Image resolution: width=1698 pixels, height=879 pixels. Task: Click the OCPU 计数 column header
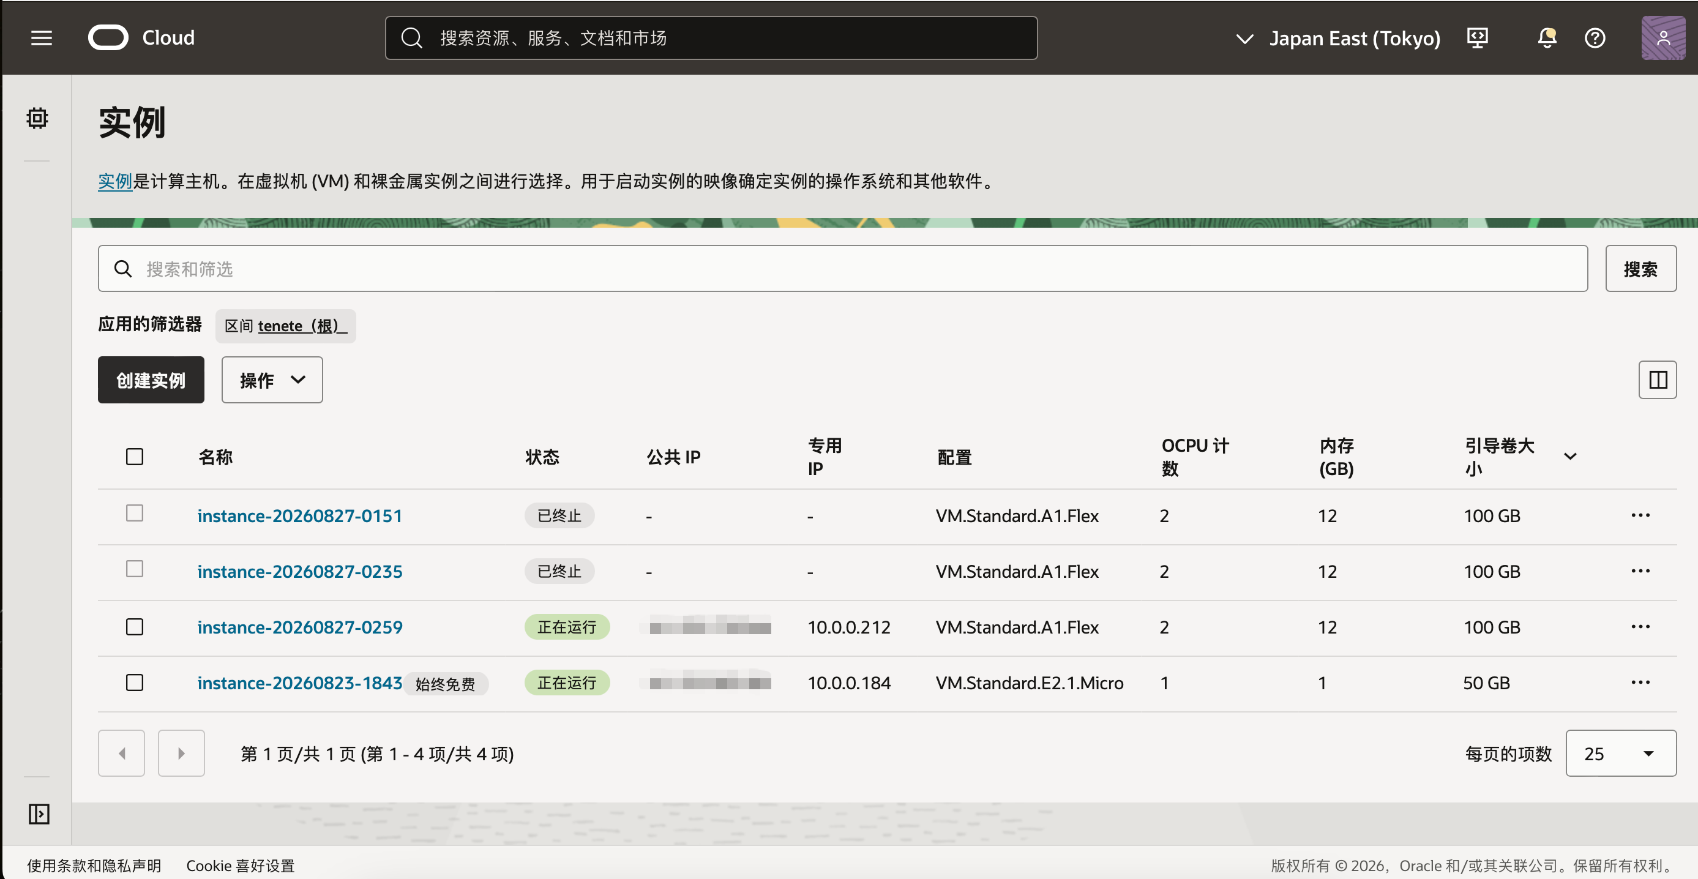coord(1195,457)
